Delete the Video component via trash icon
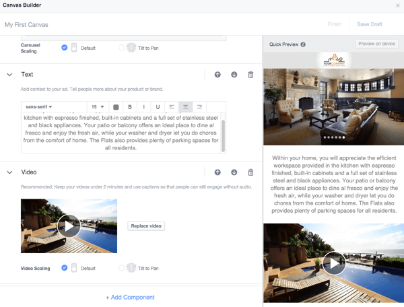The height and width of the screenshot is (307, 404). [250, 172]
